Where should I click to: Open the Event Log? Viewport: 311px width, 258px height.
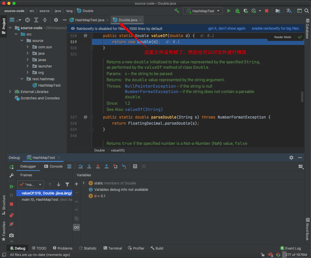click(291, 248)
